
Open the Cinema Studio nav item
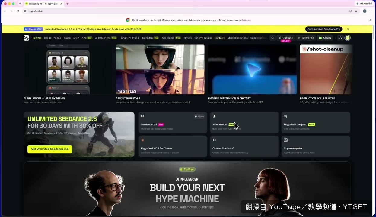[203, 38]
